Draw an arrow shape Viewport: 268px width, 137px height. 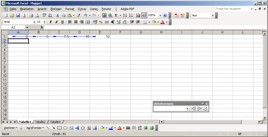point(54,128)
